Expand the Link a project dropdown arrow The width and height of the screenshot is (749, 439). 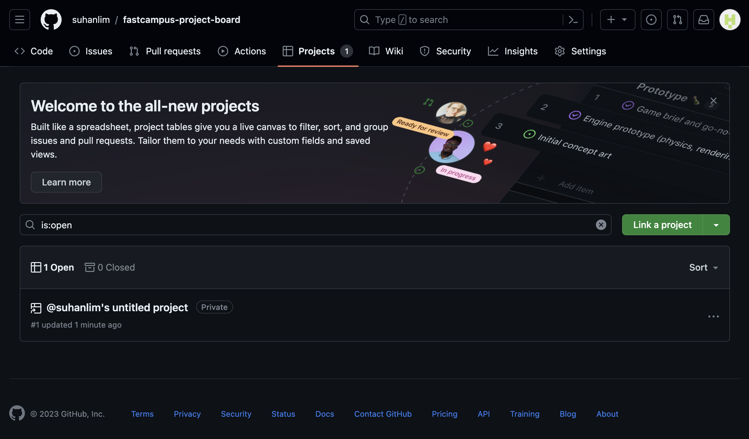(716, 225)
